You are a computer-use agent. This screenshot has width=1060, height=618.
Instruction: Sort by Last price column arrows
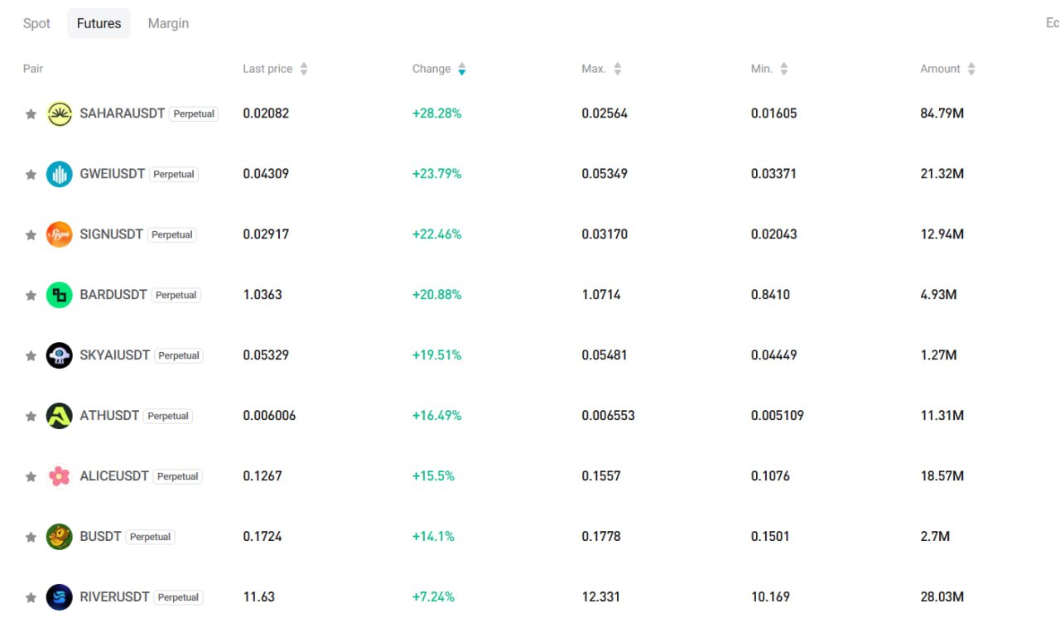click(x=304, y=70)
